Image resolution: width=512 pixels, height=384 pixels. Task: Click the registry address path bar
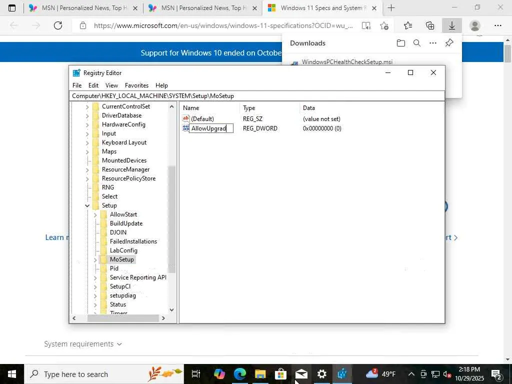coord(257,96)
